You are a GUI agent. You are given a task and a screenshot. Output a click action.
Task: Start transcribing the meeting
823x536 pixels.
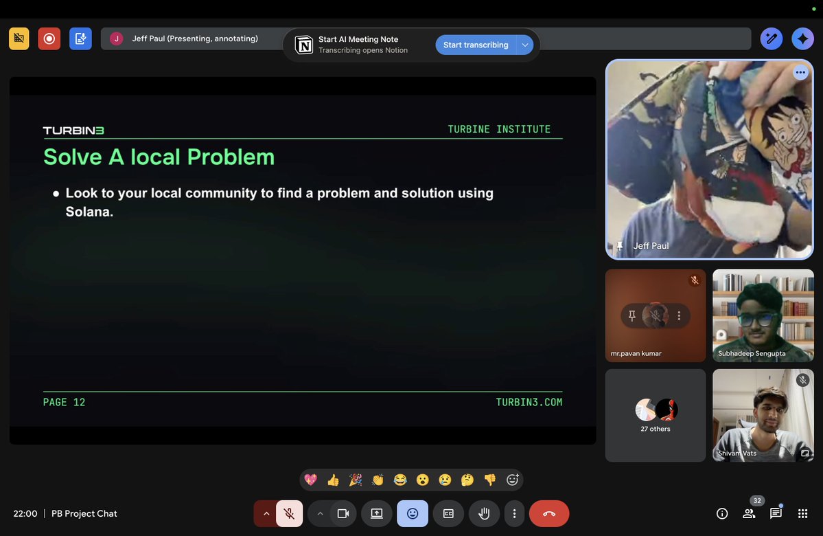(476, 45)
